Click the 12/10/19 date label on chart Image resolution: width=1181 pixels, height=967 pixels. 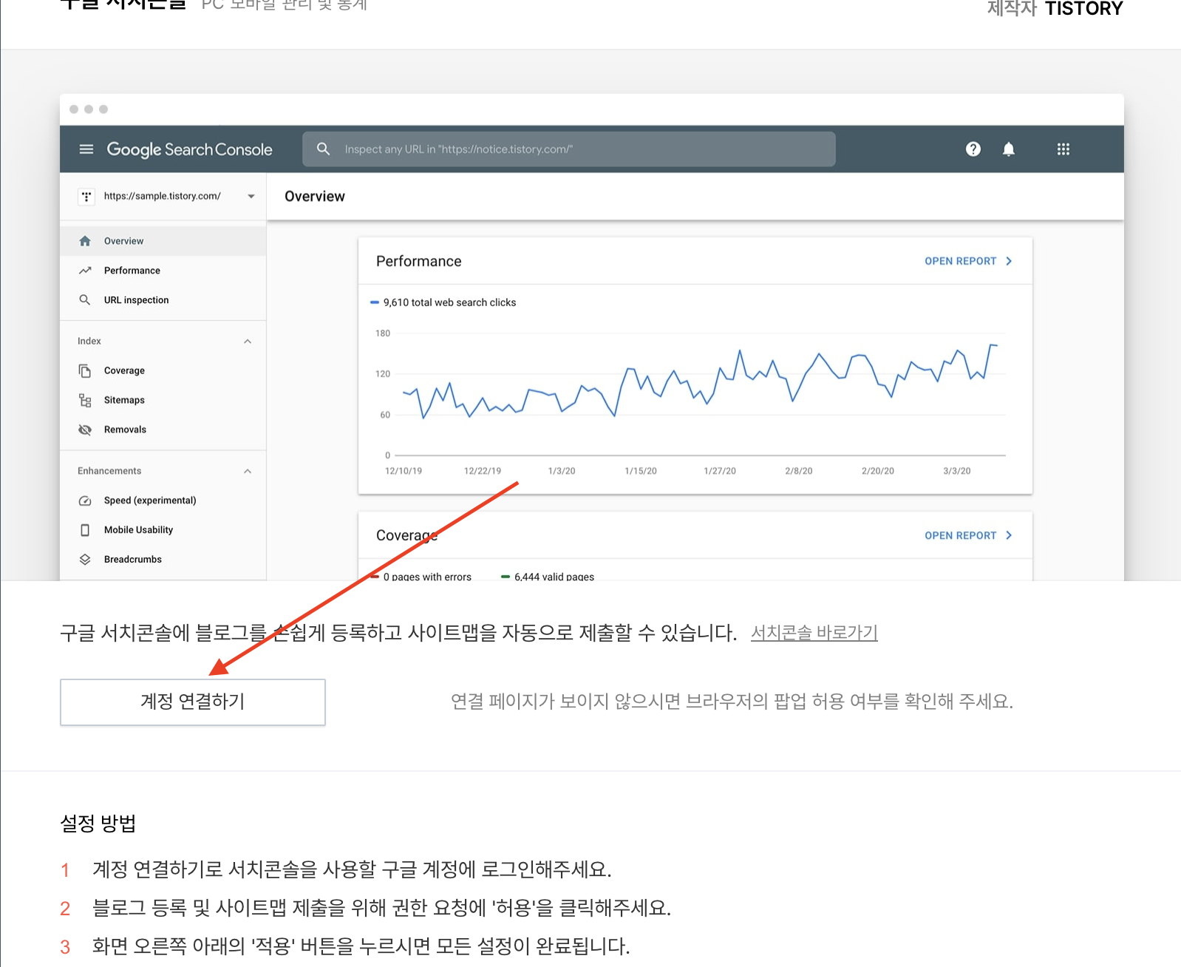pos(404,471)
